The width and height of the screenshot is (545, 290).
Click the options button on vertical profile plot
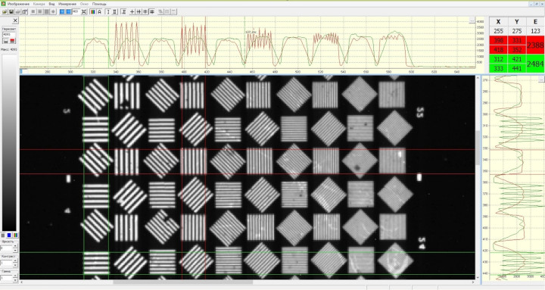540,80
